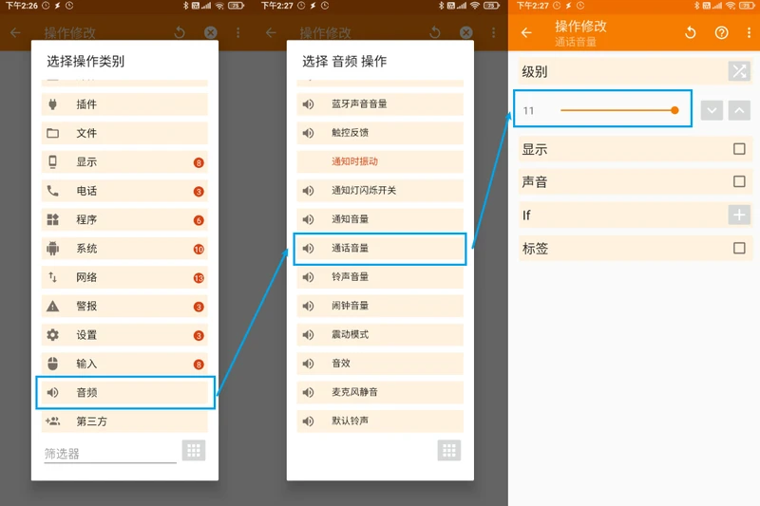The width and height of the screenshot is (760, 506).
Task: Select 音效 sound effects action
Action: point(380,364)
